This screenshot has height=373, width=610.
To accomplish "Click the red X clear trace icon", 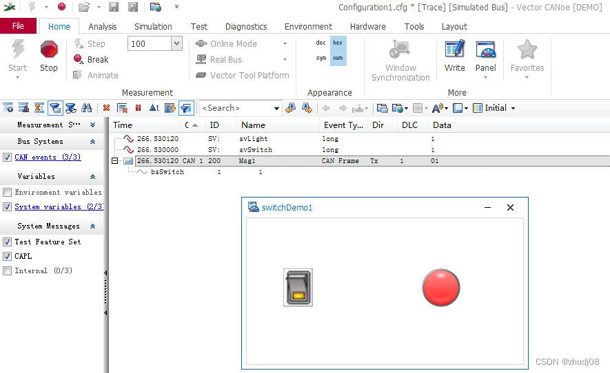I will click(x=106, y=108).
